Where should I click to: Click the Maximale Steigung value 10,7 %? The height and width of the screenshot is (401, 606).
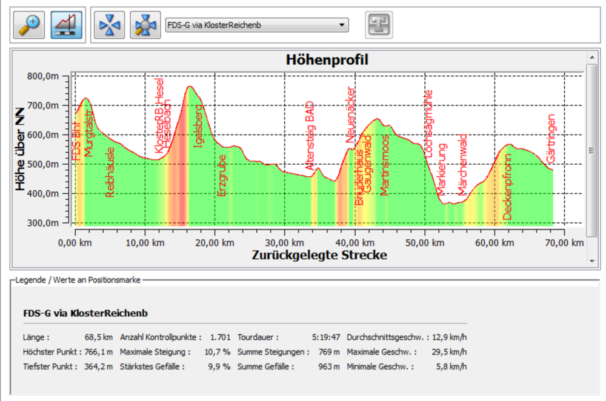[x=217, y=352]
